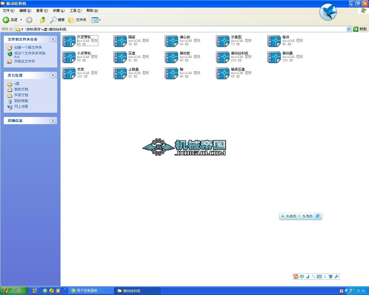Screen dimensions: 369x295
Task: Expand the quick launch overflow chevron
Action: click(x=65, y=289)
